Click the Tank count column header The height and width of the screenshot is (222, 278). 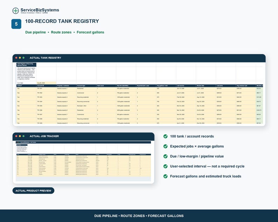[x=106, y=86]
